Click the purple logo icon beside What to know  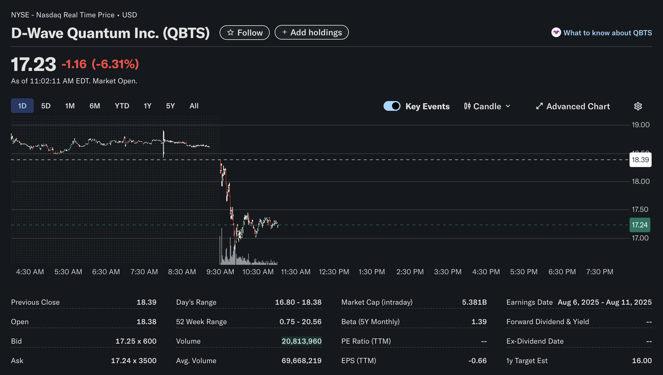pos(556,32)
